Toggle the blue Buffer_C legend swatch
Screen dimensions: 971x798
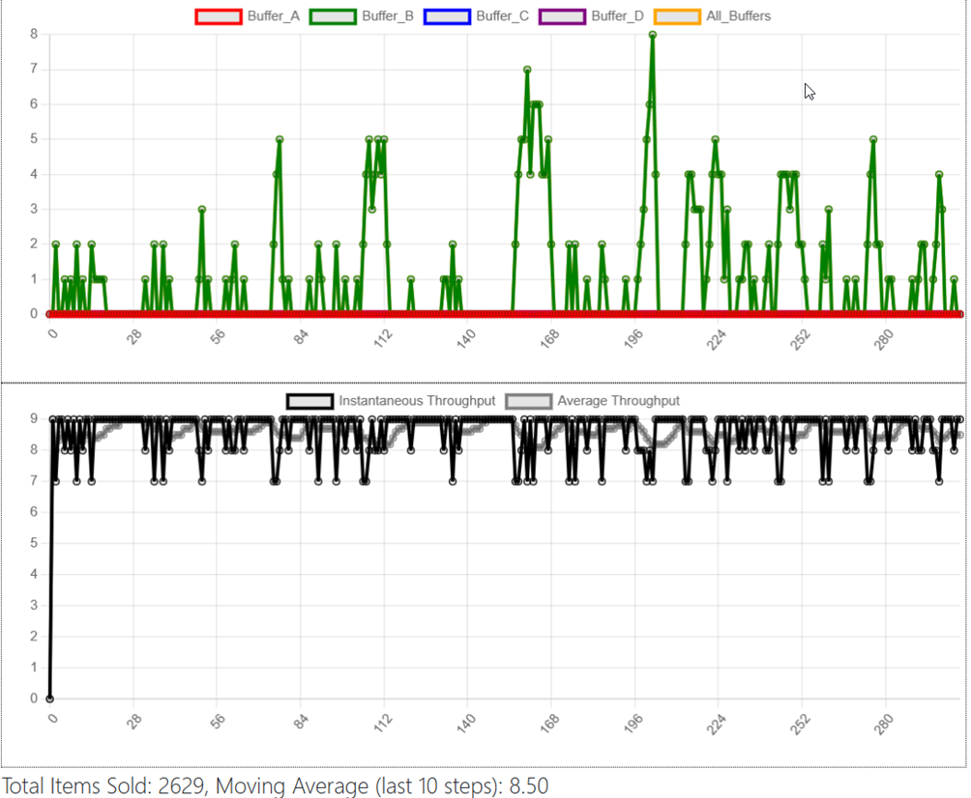(447, 16)
